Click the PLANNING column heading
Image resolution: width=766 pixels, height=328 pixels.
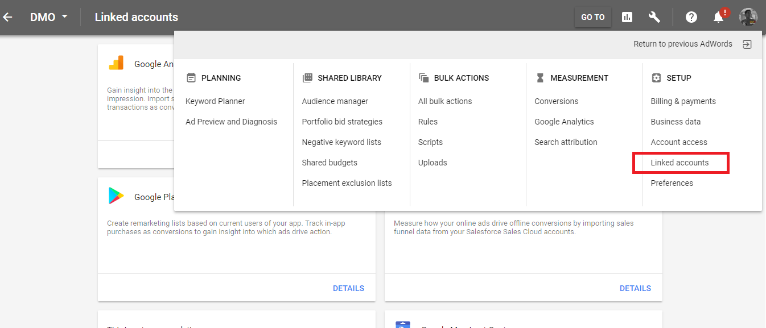coord(221,78)
